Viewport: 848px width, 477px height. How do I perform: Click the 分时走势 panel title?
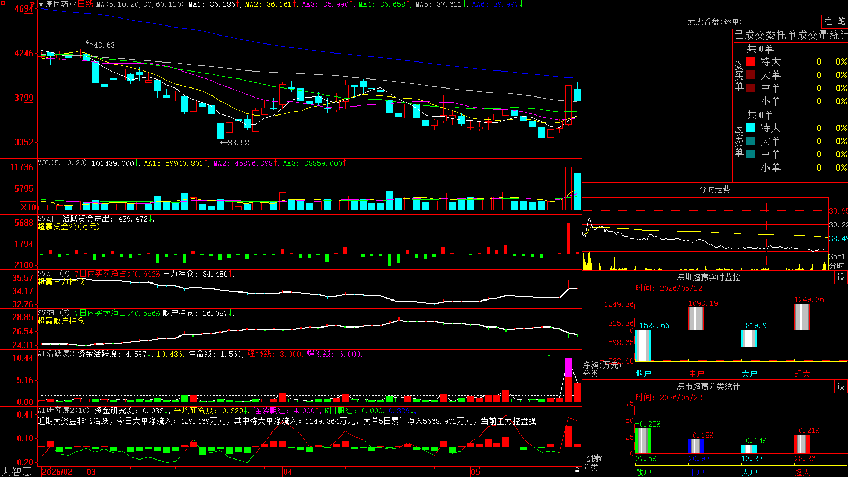pos(715,189)
